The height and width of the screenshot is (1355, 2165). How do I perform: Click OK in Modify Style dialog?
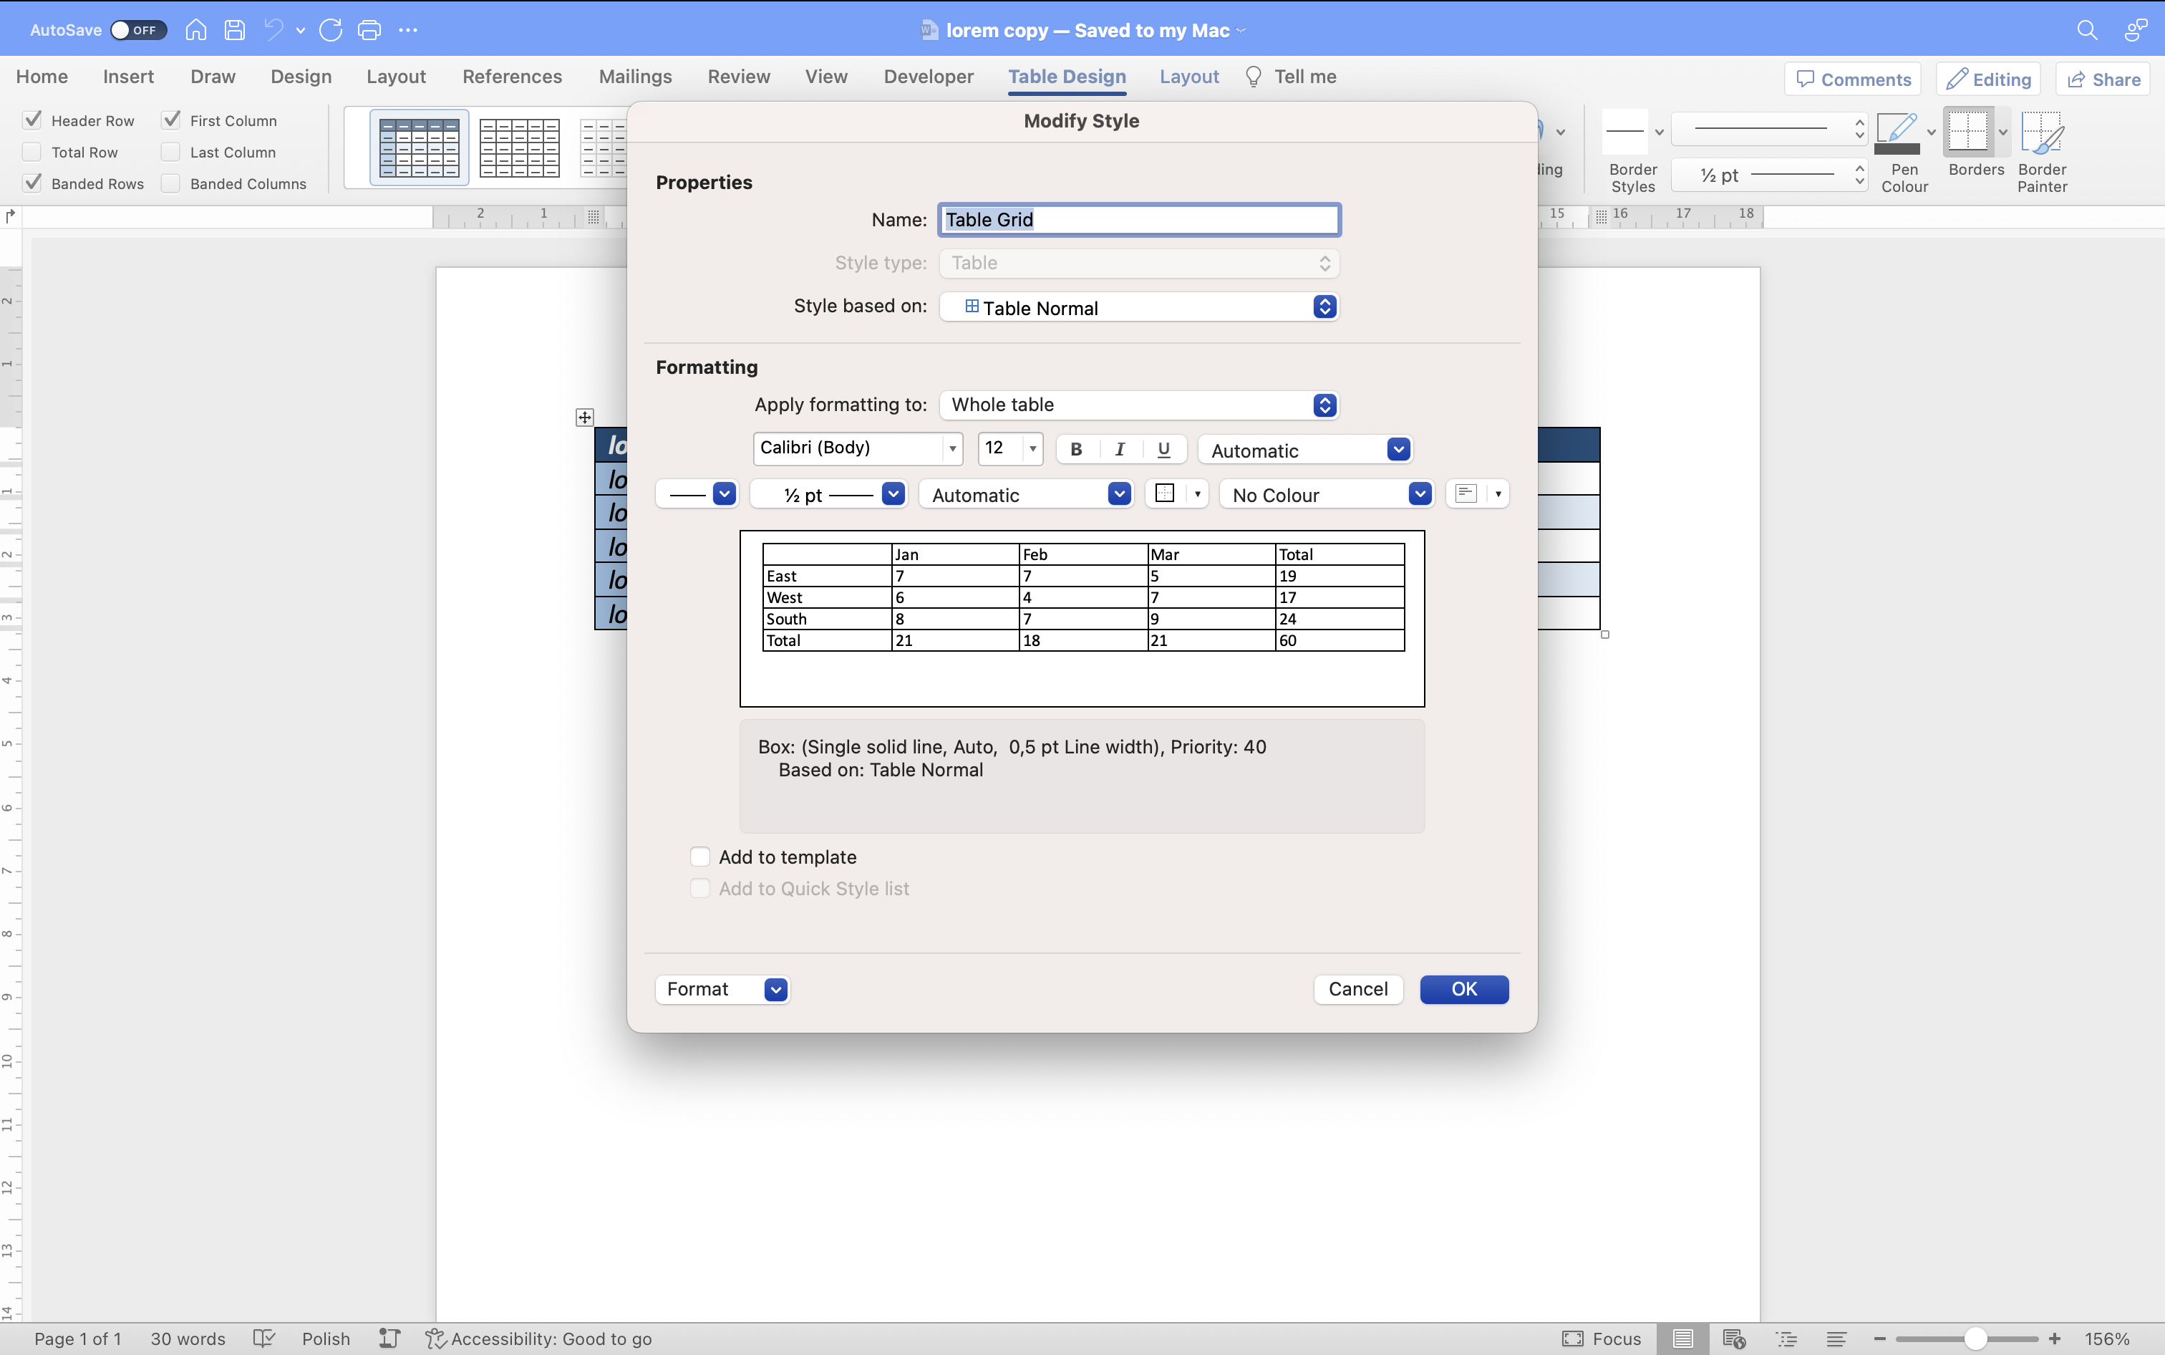click(1465, 989)
